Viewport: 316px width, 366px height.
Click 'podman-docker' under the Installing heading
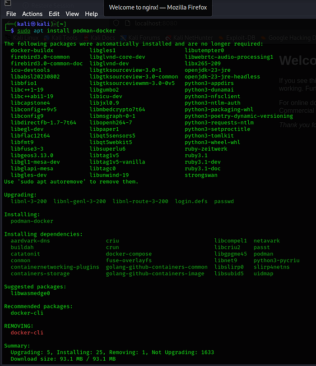pyautogui.click(x=32, y=221)
